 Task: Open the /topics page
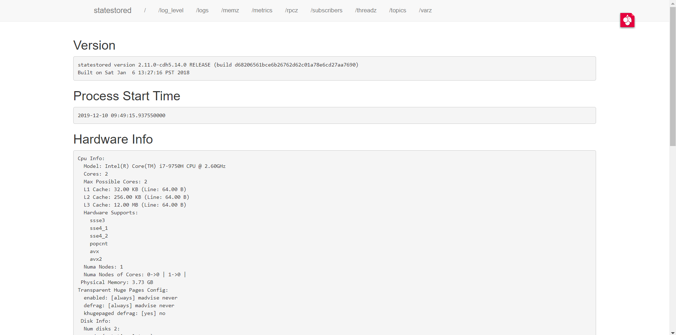[x=398, y=11]
